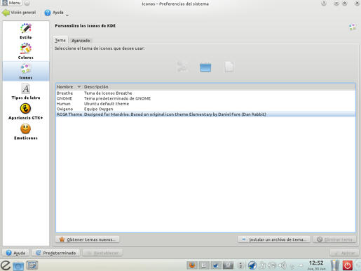Click the blue folder preview icon

205,67
